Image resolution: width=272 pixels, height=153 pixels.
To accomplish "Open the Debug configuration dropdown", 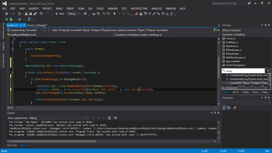I will coord(79,14).
